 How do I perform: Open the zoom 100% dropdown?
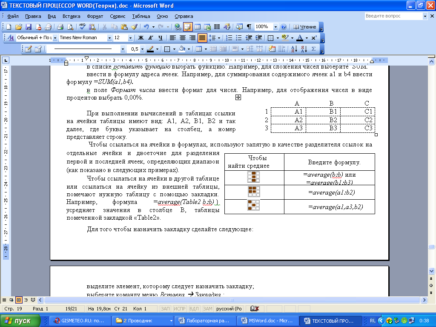[x=275, y=27]
